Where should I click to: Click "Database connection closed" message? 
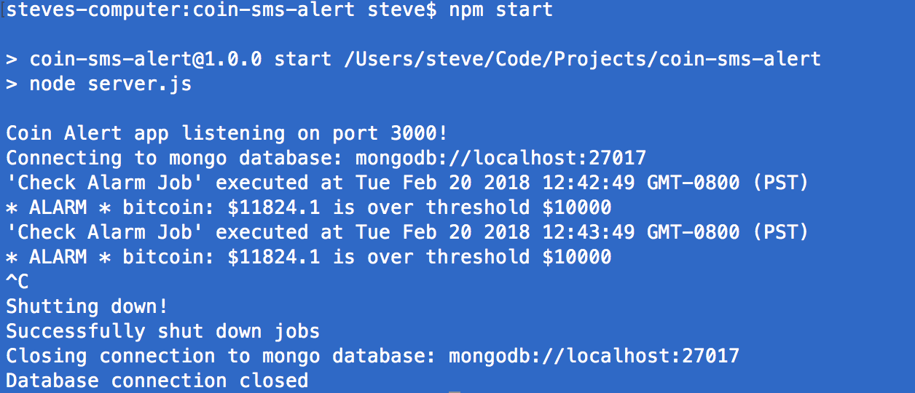point(157,381)
